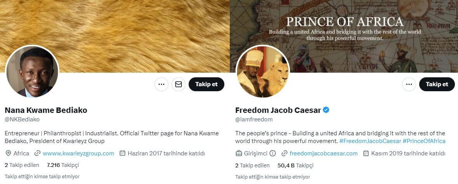This screenshot has width=458, height=184.
Task: Click the briefcase icon beside Girişimci
Action: 239,153
